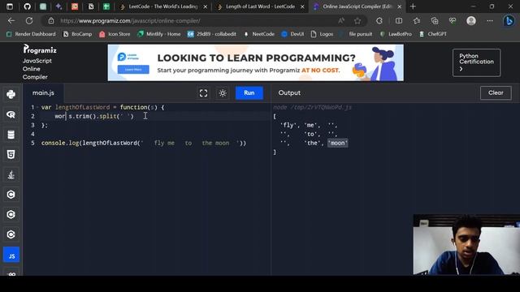The width and height of the screenshot is (520, 292).
Task: Run the JavaScript code
Action: (x=249, y=93)
